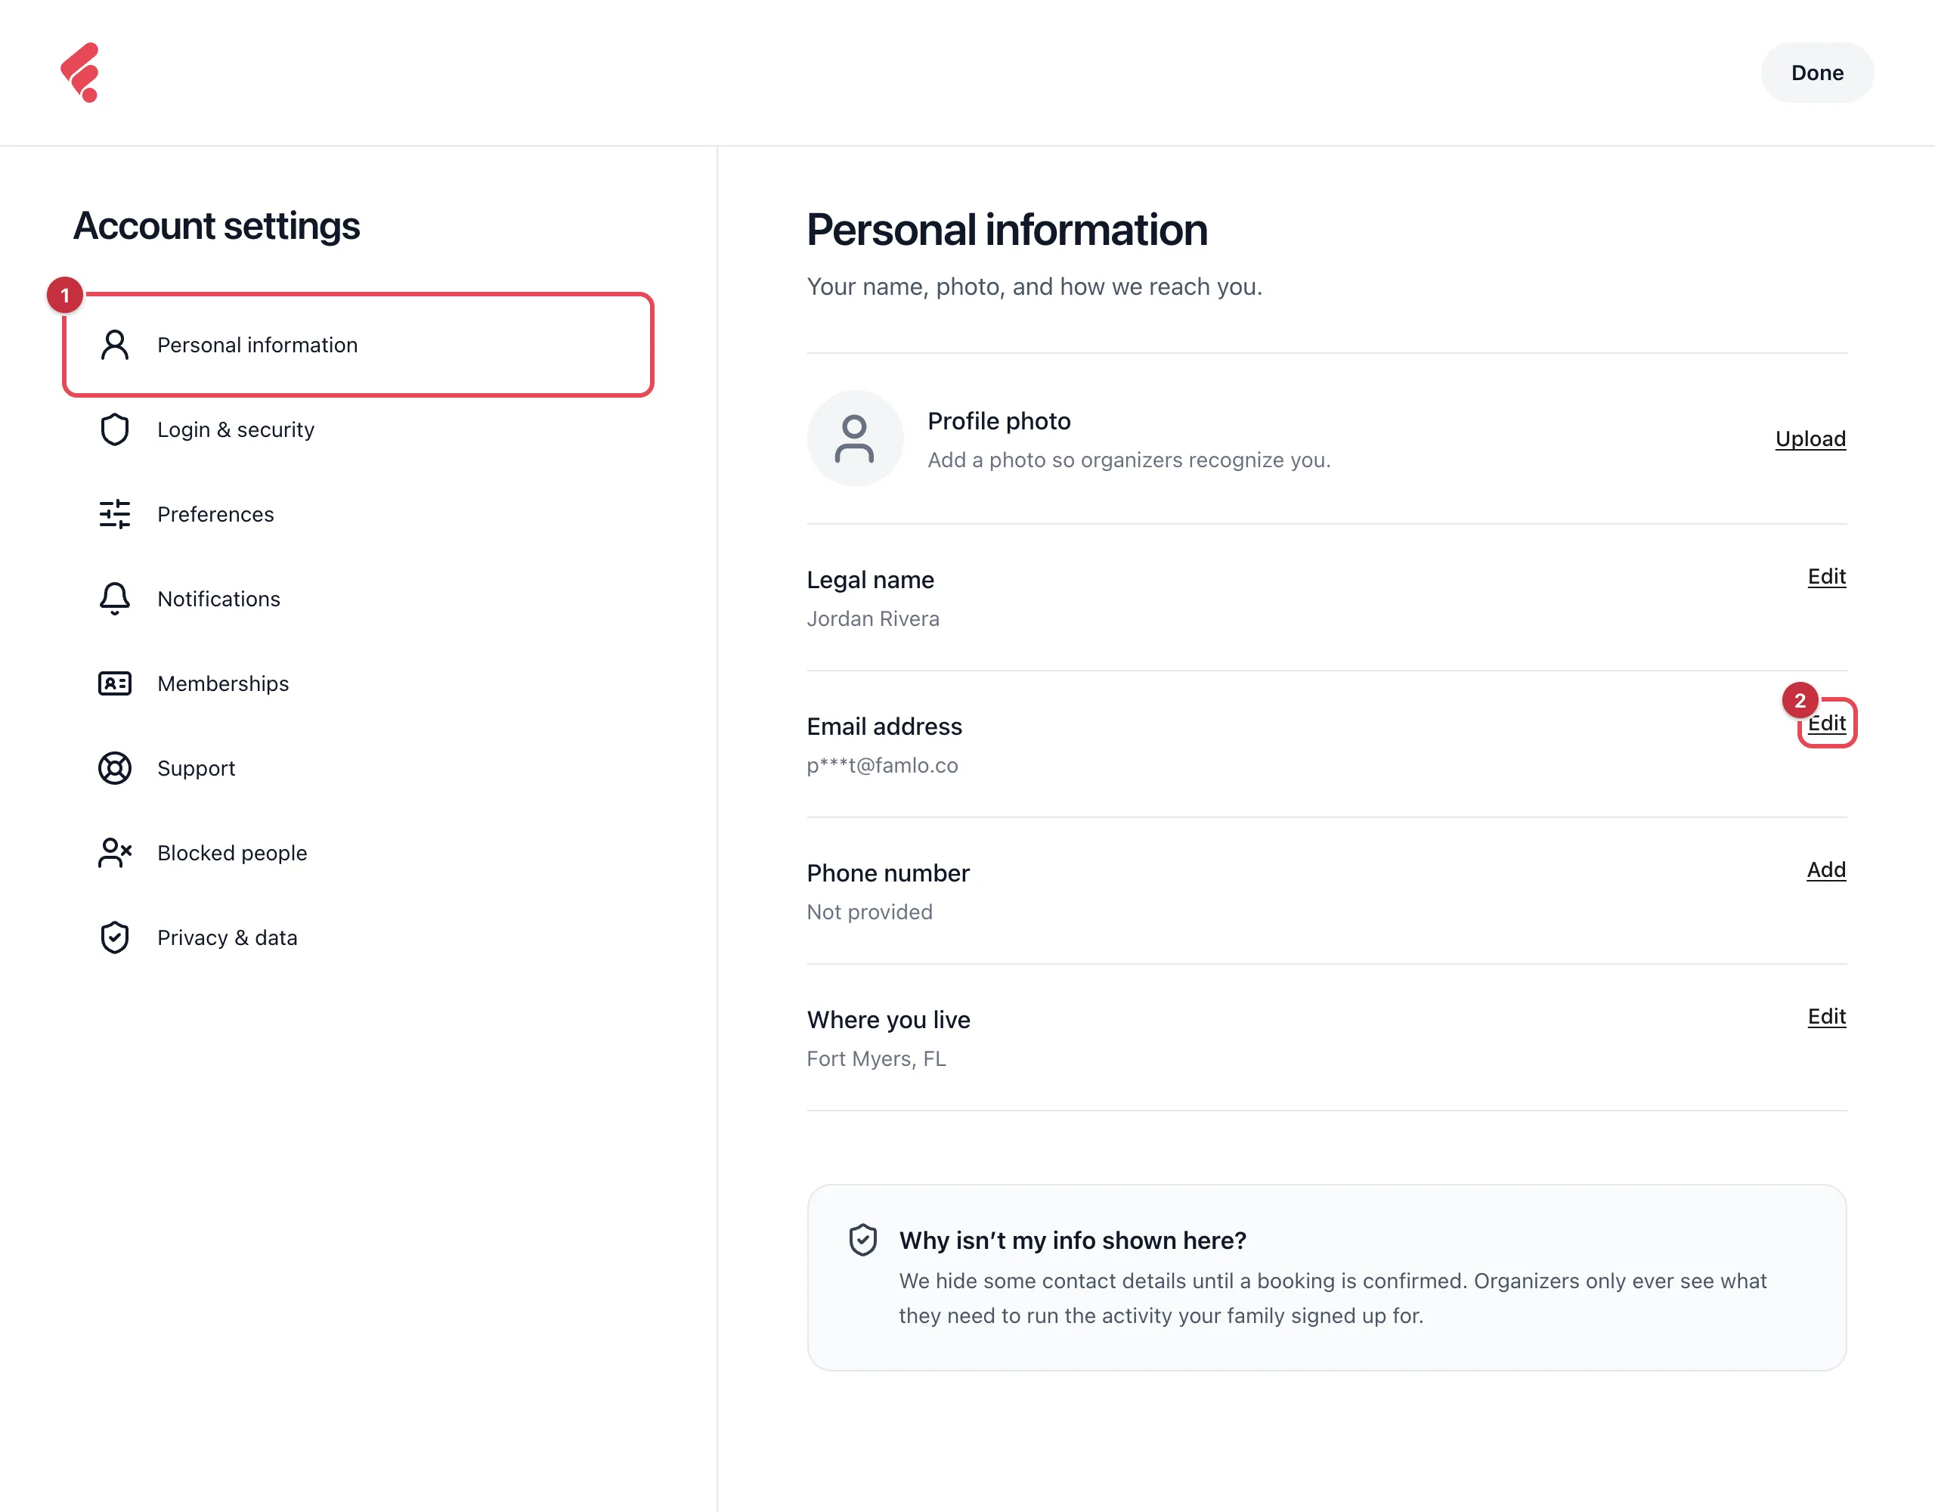Click the profile photo avatar placeholder

click(x=855, y=438)
